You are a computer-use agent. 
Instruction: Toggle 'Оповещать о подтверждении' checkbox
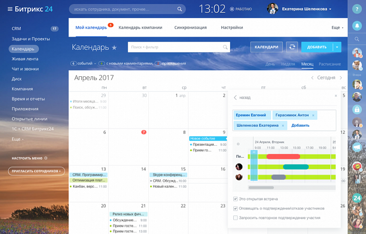pyautogui.click(x=236, y=208)
